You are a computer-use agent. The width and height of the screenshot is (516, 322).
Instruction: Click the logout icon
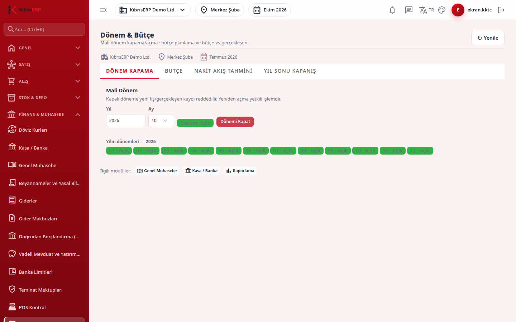(x=501, y=10)
